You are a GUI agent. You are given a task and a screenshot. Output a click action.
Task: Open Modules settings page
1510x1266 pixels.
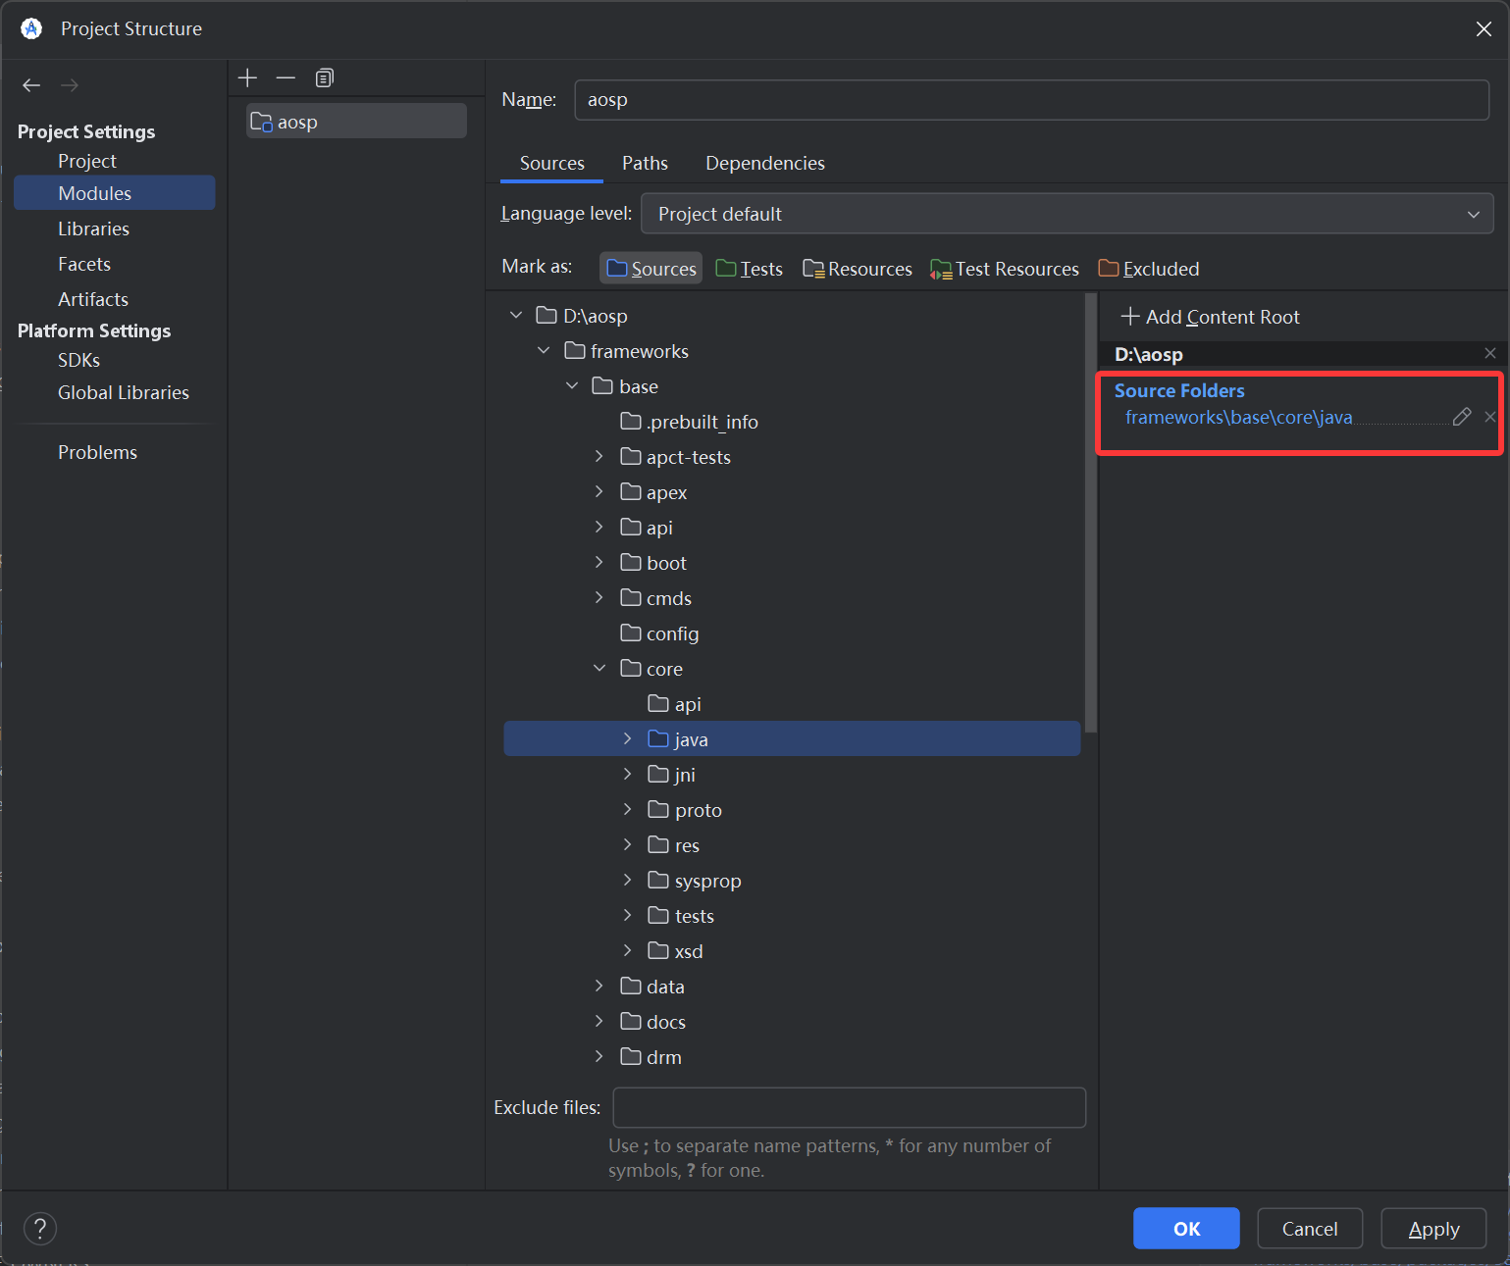pyautogui.click(x=114, y=193)
